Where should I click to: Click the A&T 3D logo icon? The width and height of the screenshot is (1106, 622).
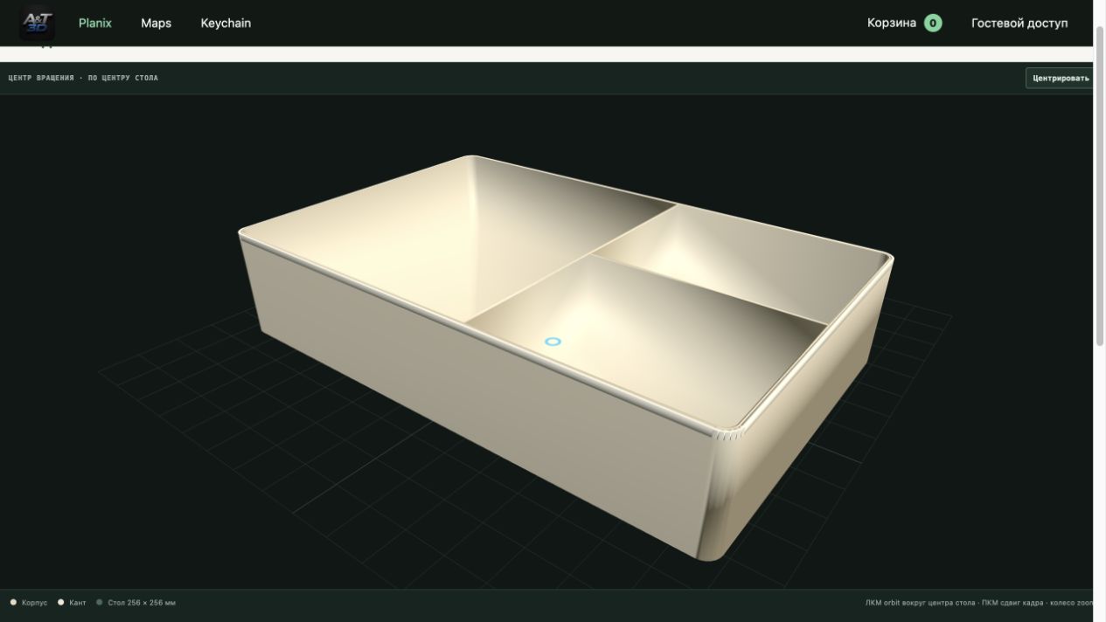(38, 23)
